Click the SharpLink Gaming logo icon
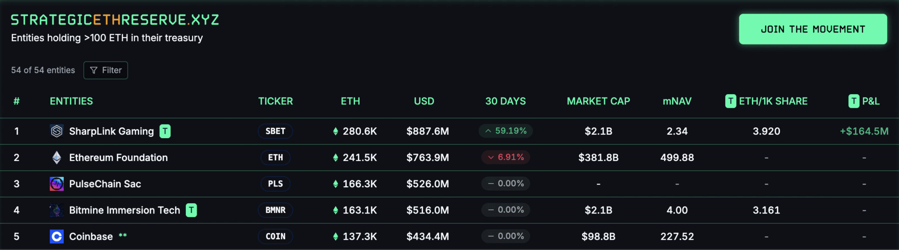 [57, 131]
